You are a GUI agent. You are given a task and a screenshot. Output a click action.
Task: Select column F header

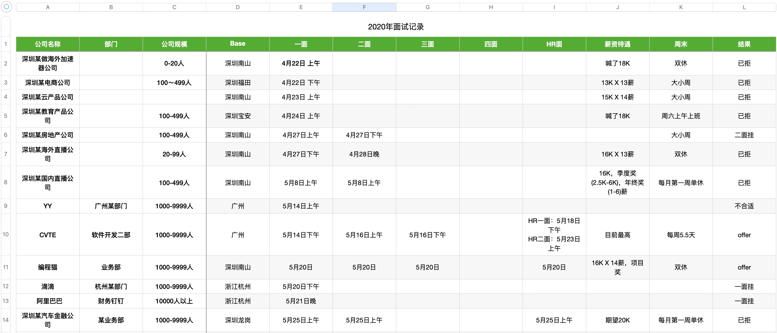(x=364, y=7)
